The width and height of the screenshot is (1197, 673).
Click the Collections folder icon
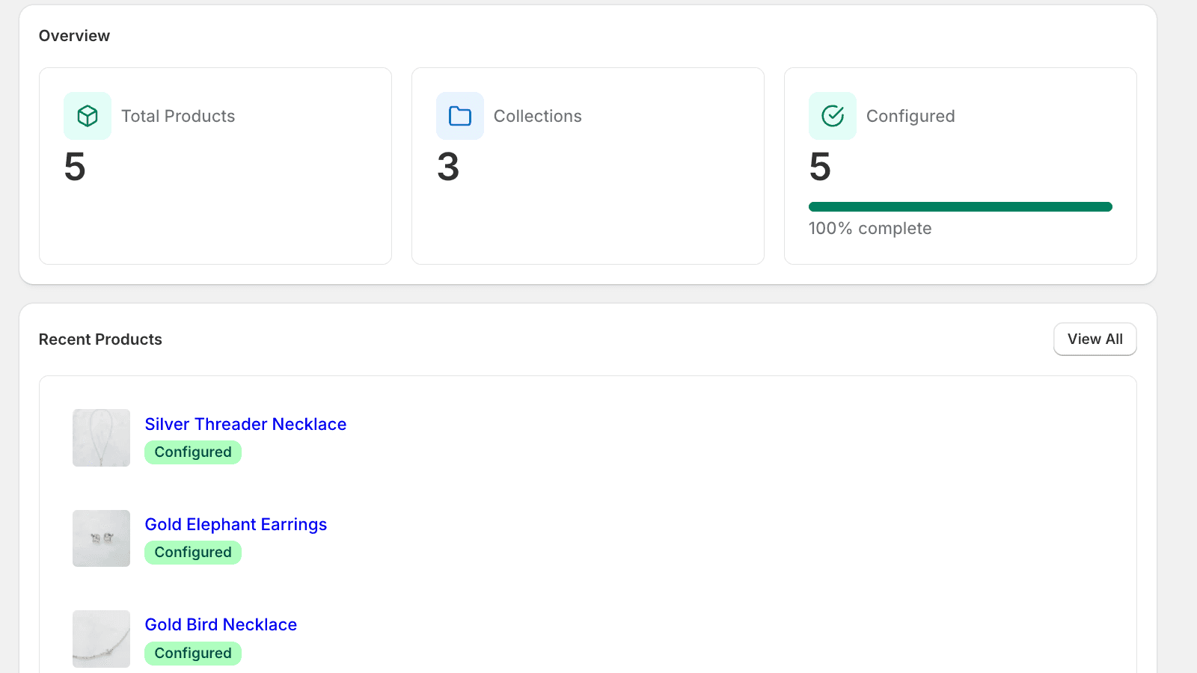pyautogui.click(x=459, y=116)
